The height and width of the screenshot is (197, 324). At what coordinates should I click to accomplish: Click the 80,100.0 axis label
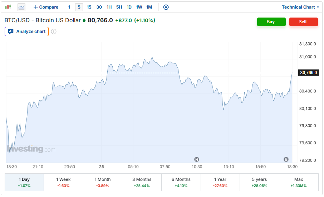[x=308, y=109]
